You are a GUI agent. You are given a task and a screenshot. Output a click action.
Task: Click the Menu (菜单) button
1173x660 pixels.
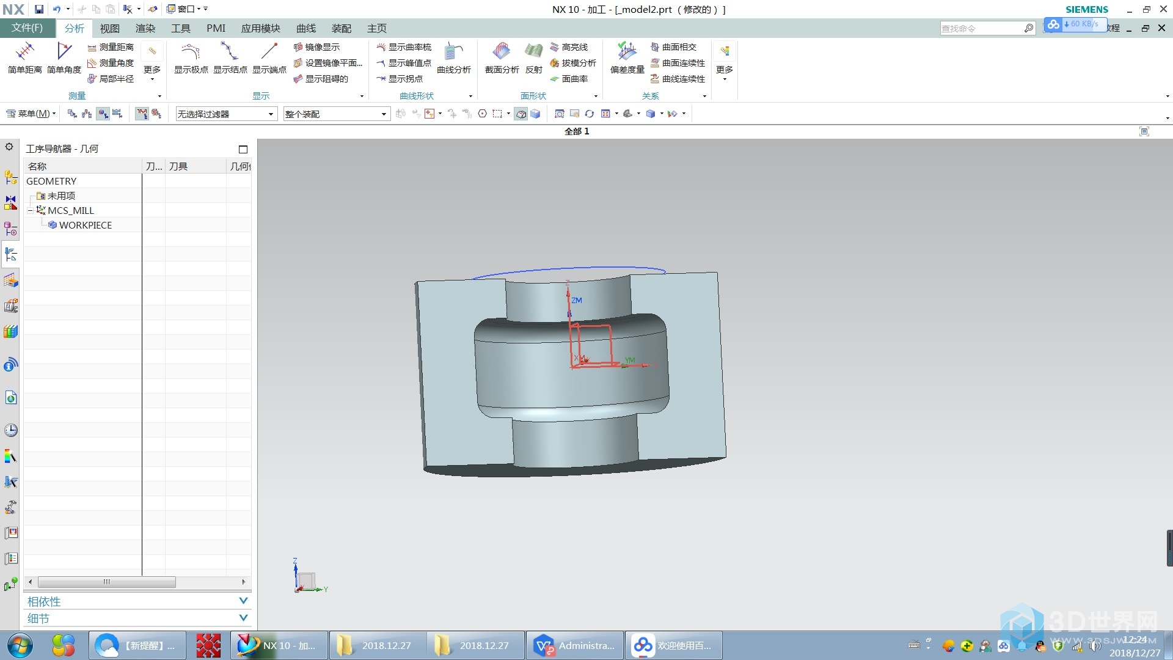[x=31, y=114]
